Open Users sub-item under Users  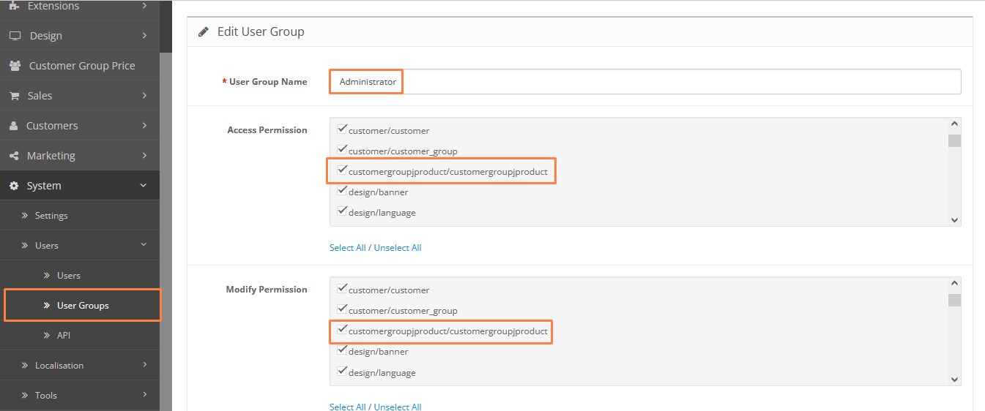click(x=79, y=276)
